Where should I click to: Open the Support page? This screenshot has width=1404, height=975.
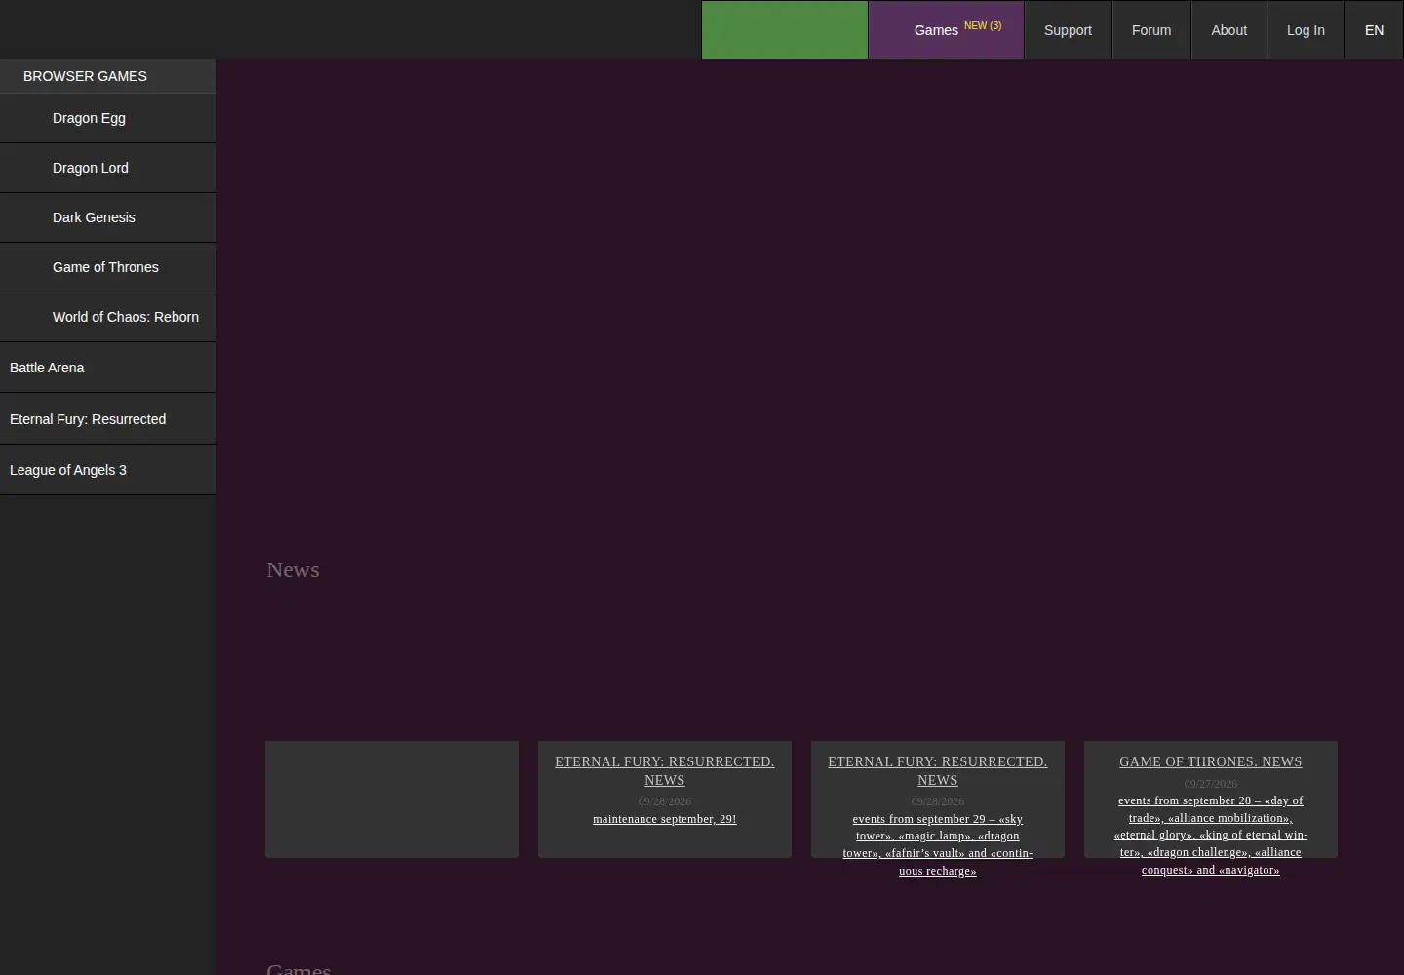[x=1068, y=30]
